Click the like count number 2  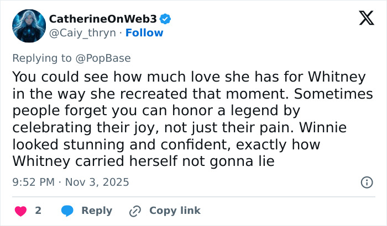tap(38, 211)
